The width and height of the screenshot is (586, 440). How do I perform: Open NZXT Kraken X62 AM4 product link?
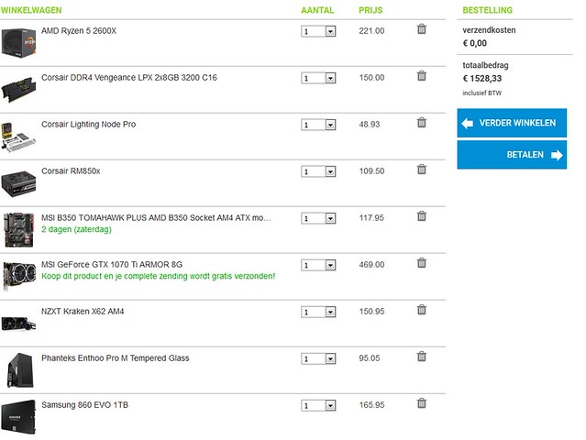[83, 311]
